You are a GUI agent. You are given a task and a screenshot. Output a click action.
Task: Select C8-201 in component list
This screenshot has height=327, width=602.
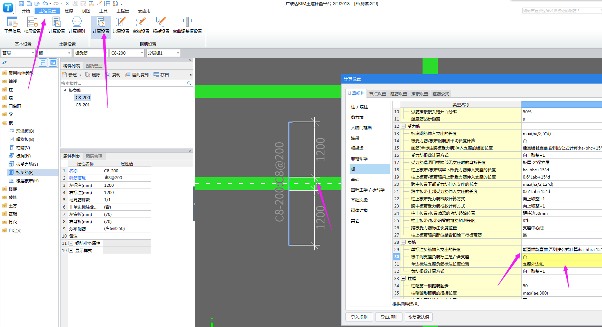83,105
